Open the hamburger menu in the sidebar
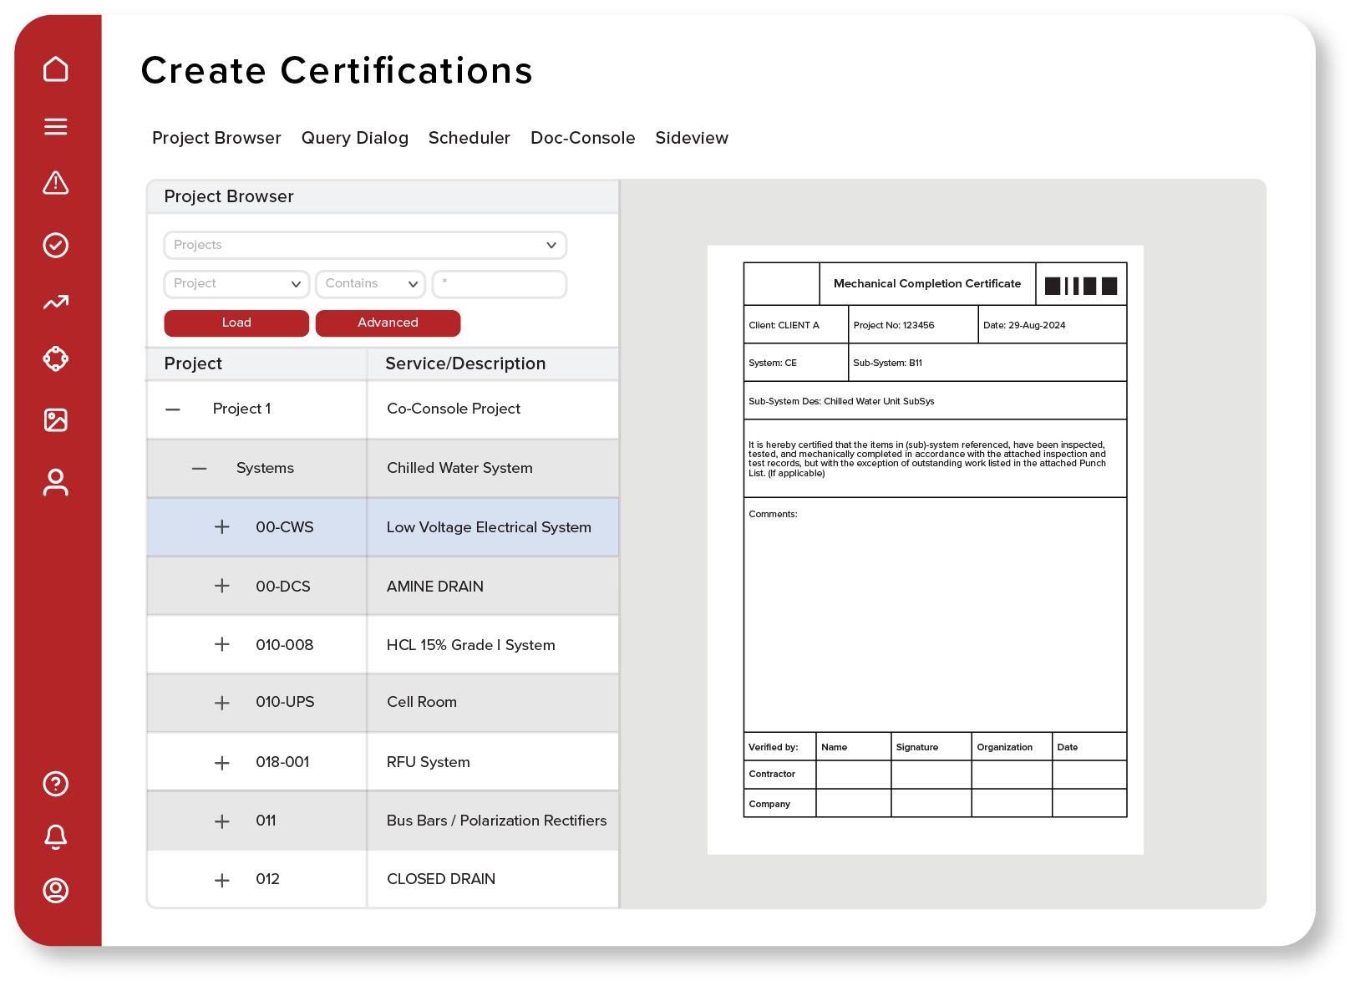Image resolution: width=1355 pixels, height=986 pixels. (x=56, y=126)
